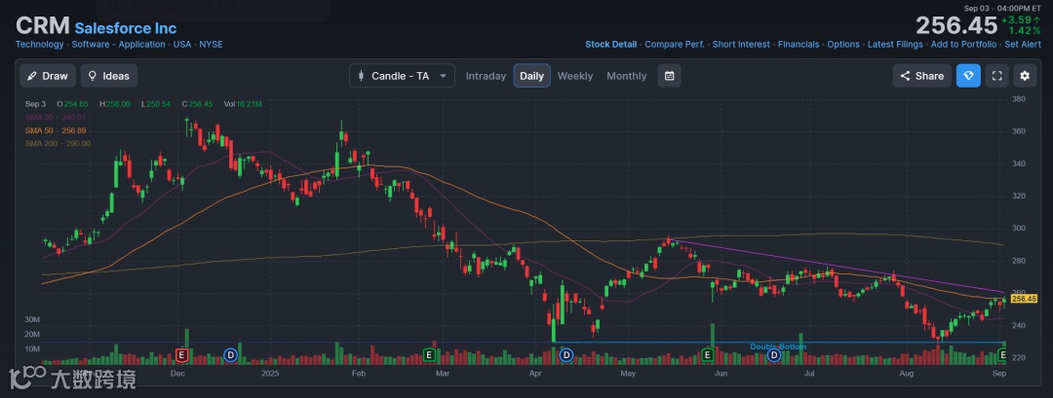
Task: Open Short Interest page
Action: (741, 44)
